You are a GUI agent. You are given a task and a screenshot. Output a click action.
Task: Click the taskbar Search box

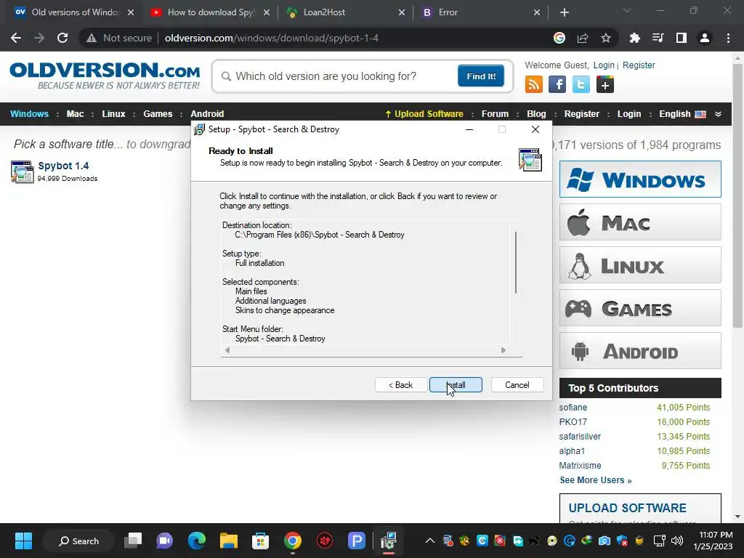[78, 541]
